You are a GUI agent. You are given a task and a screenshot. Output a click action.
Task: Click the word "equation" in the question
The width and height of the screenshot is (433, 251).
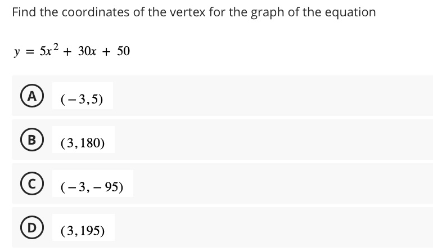pyautogui.click(x=350, y=12)
